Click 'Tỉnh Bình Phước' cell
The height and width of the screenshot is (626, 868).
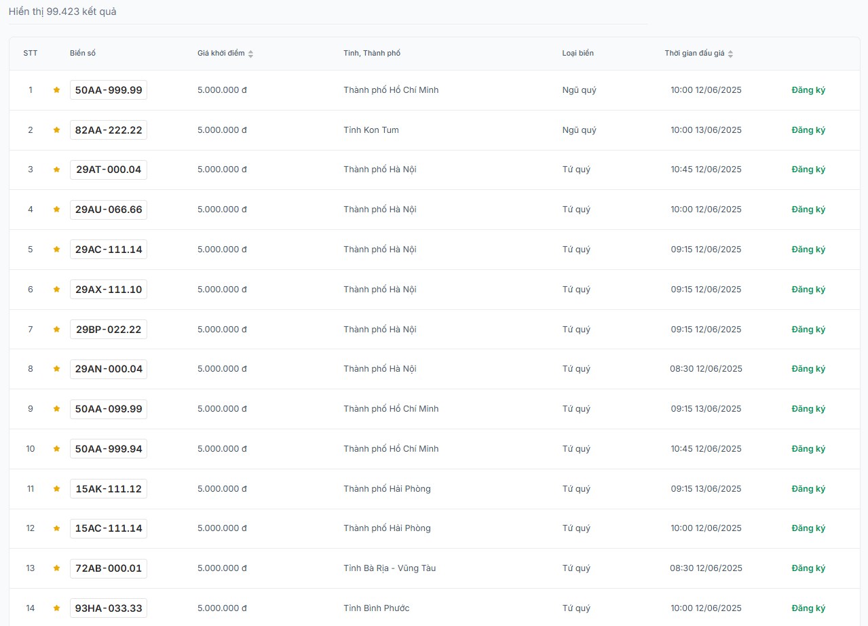377,608
